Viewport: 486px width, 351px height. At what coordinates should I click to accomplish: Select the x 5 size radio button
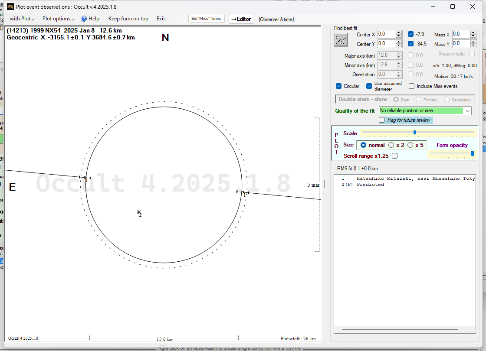click(410, 145)
